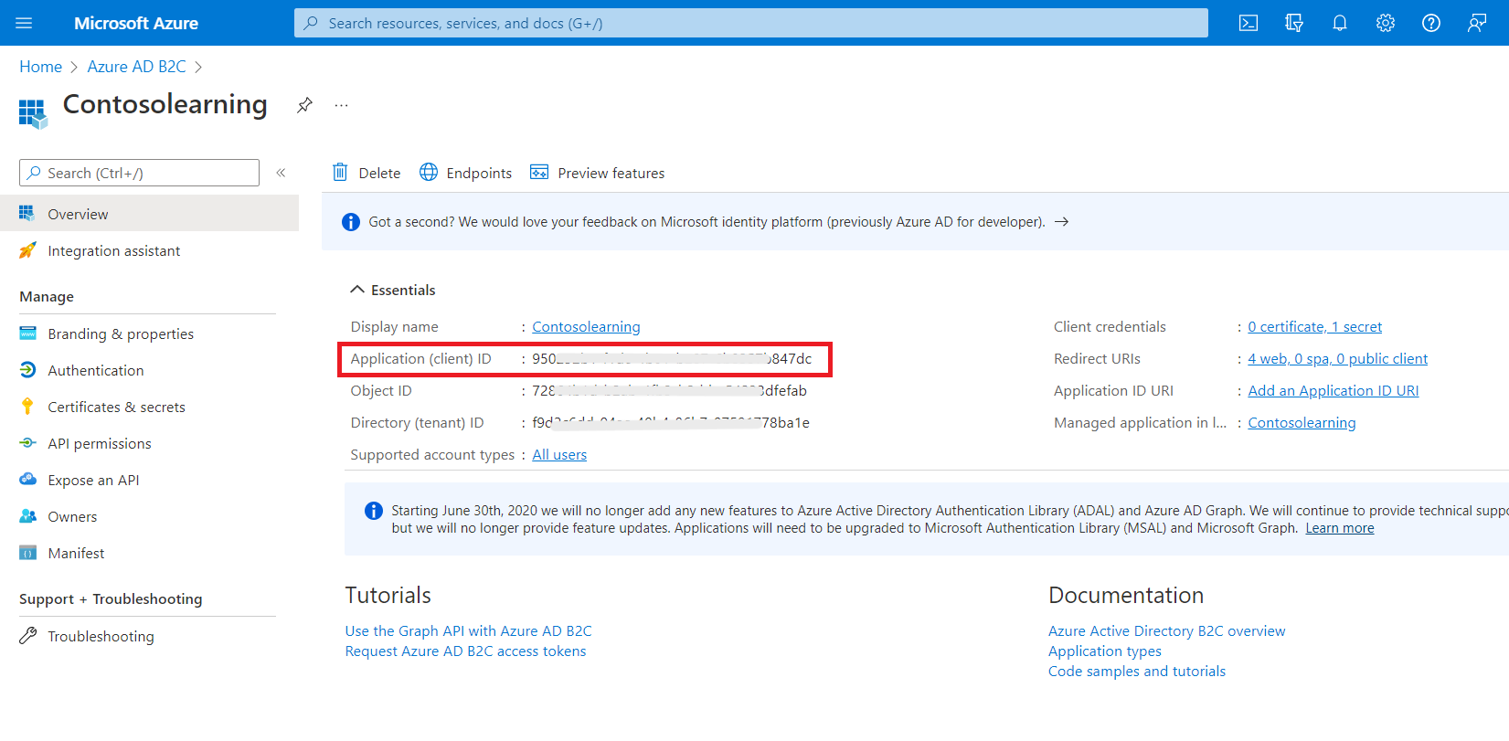
Task: Open managed application Contosolearning link
Action: 1302,423
